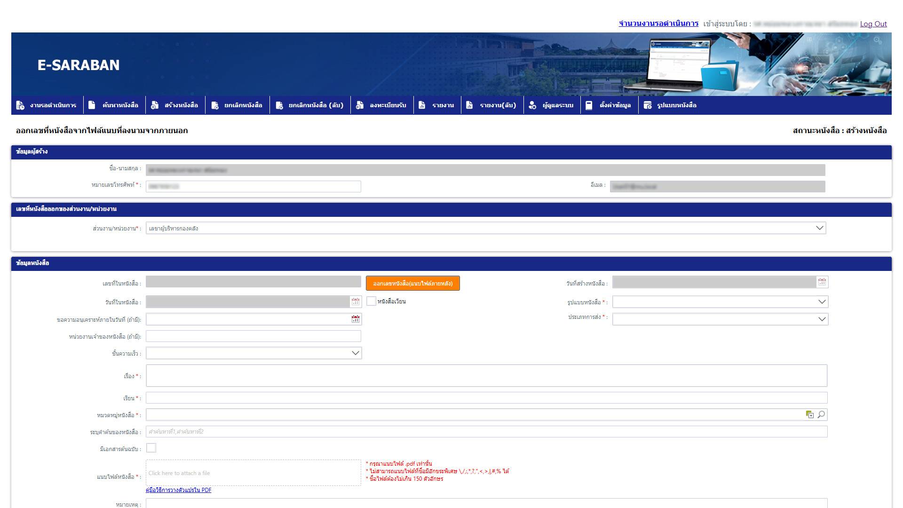Viewport: 903px width, 508px height.
Task: Tick the หนังสือเวียน checkbox
Action: coord(371,302)
